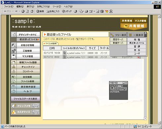Choose 新規サーバ in the tree view menu
162x129 pixels.
tap(118, 43)
